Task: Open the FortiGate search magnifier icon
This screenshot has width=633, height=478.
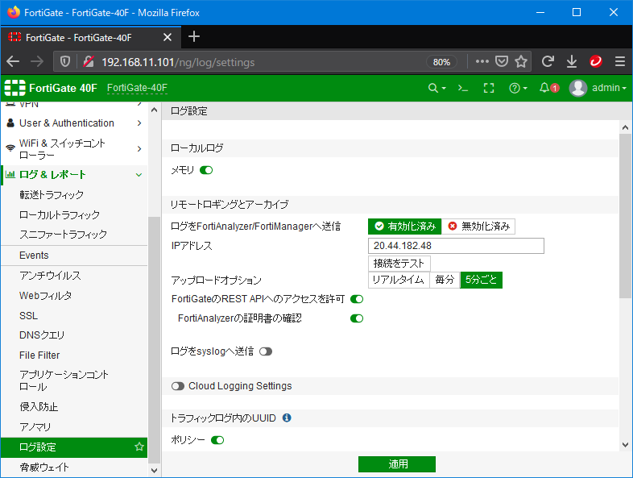Action: coord(432,88)
